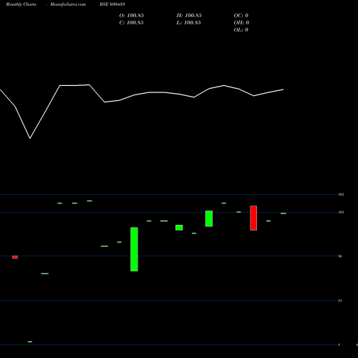
Task: Click the 'OH: 0' reading
Action: click(241, 23)
